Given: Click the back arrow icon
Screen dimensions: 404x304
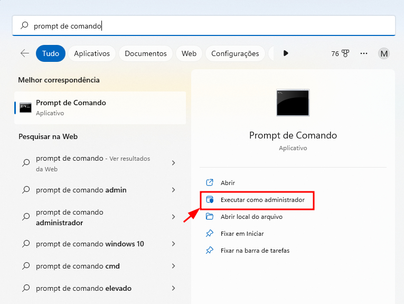Looking at the screenshot, I should click(24, 53).
